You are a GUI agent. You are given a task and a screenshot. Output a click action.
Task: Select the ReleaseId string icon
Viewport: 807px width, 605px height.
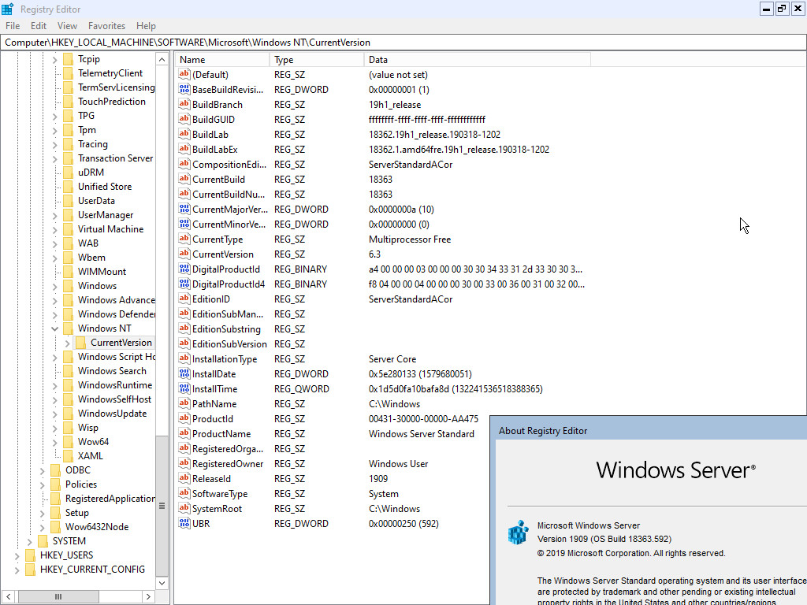coord(184,478)
